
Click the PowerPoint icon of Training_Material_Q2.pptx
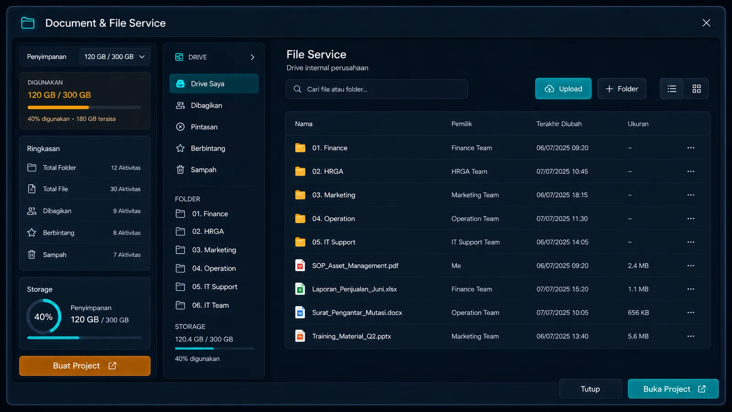(x=300, y=336)
